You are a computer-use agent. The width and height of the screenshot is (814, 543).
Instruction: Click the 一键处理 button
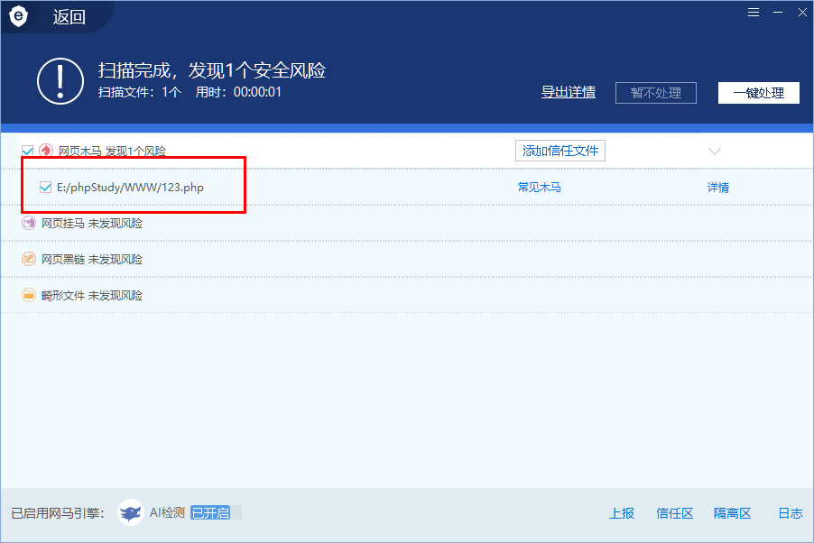pos(758,93)
